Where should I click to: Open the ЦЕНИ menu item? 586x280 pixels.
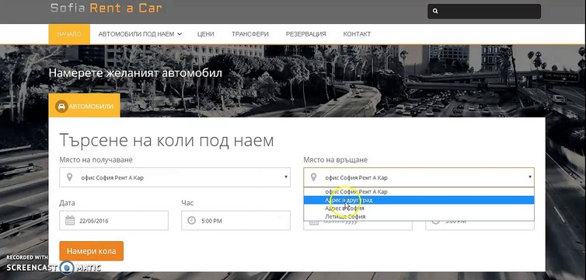click(x=205, y=34)
